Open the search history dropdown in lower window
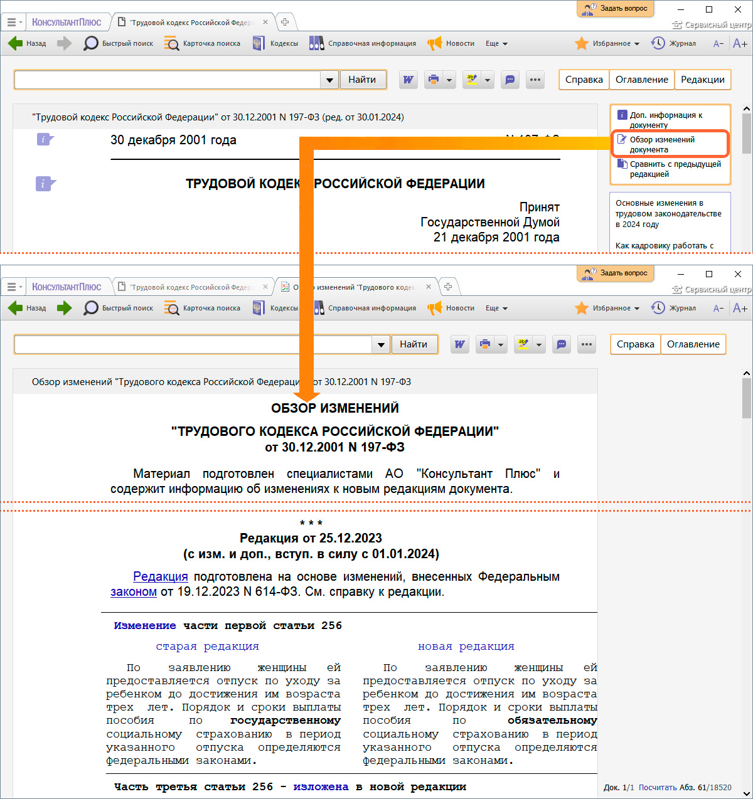Viewport: 753px width, 799px height. point(381,344)
